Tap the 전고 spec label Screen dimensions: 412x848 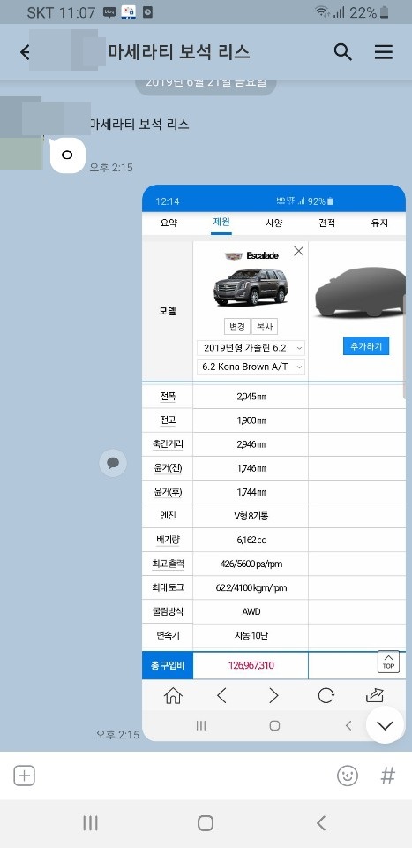click(168, 420)
